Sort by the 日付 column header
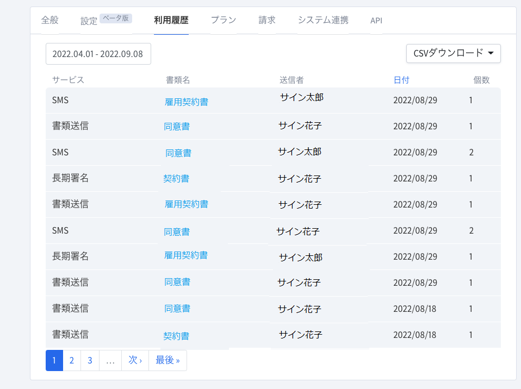The image size is (521, 389). [x=401, y=80]
